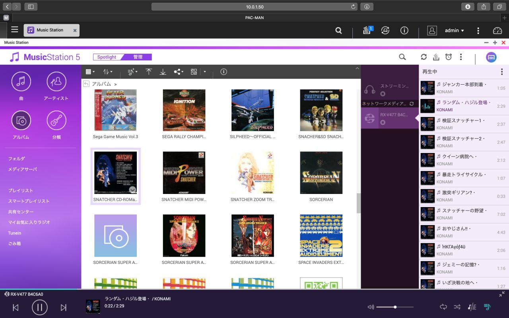Screen dimensions: 509x318
Task: Adjust the volume slider
Action: [395, 307]
